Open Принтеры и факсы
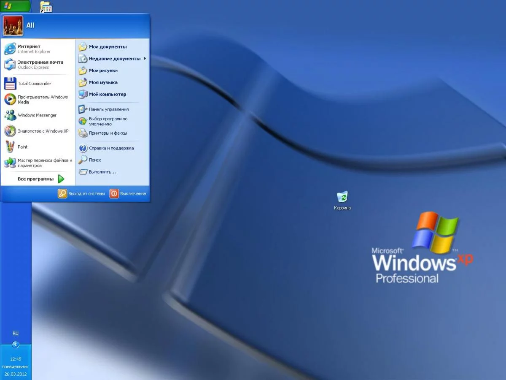Screen dimensions: 506x380 coord(112,133)
